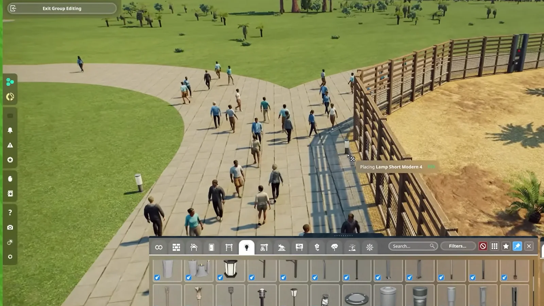Open the pie chart overview icon
Image resolution: width=544 pixels, height=306 pixels.
coord(10,97)
